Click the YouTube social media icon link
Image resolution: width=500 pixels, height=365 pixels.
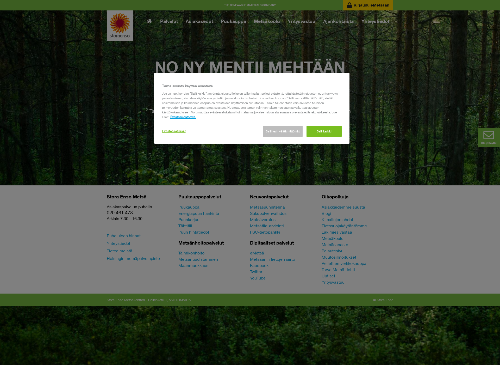click(x=258, y=278)
